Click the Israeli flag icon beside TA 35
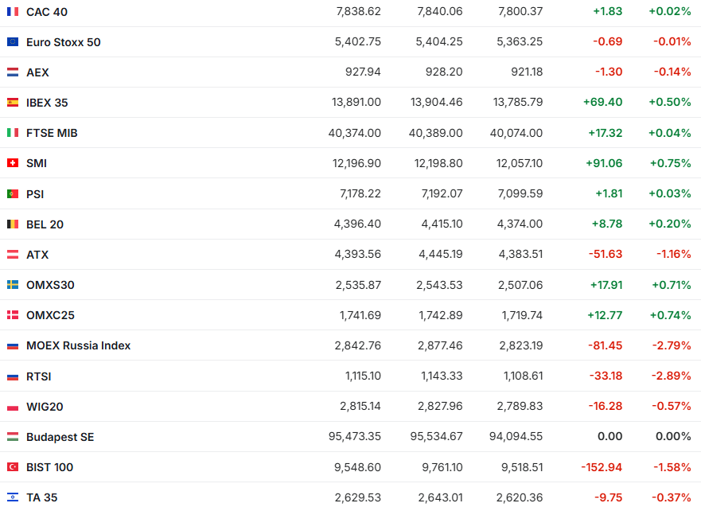Viewport: 701px width, 507px height. 13,497
